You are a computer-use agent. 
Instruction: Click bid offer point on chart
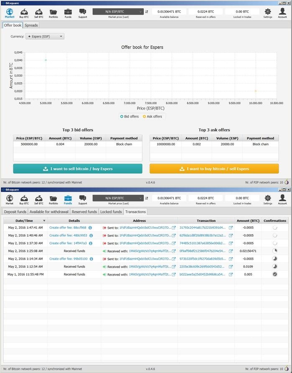(x=46, y=60)
